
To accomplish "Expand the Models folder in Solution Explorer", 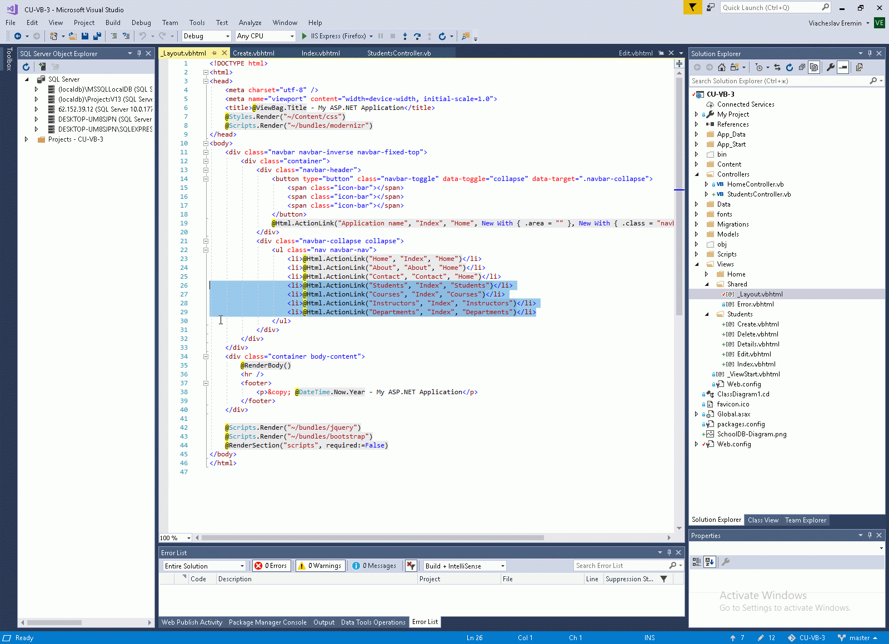I will 697,234.
